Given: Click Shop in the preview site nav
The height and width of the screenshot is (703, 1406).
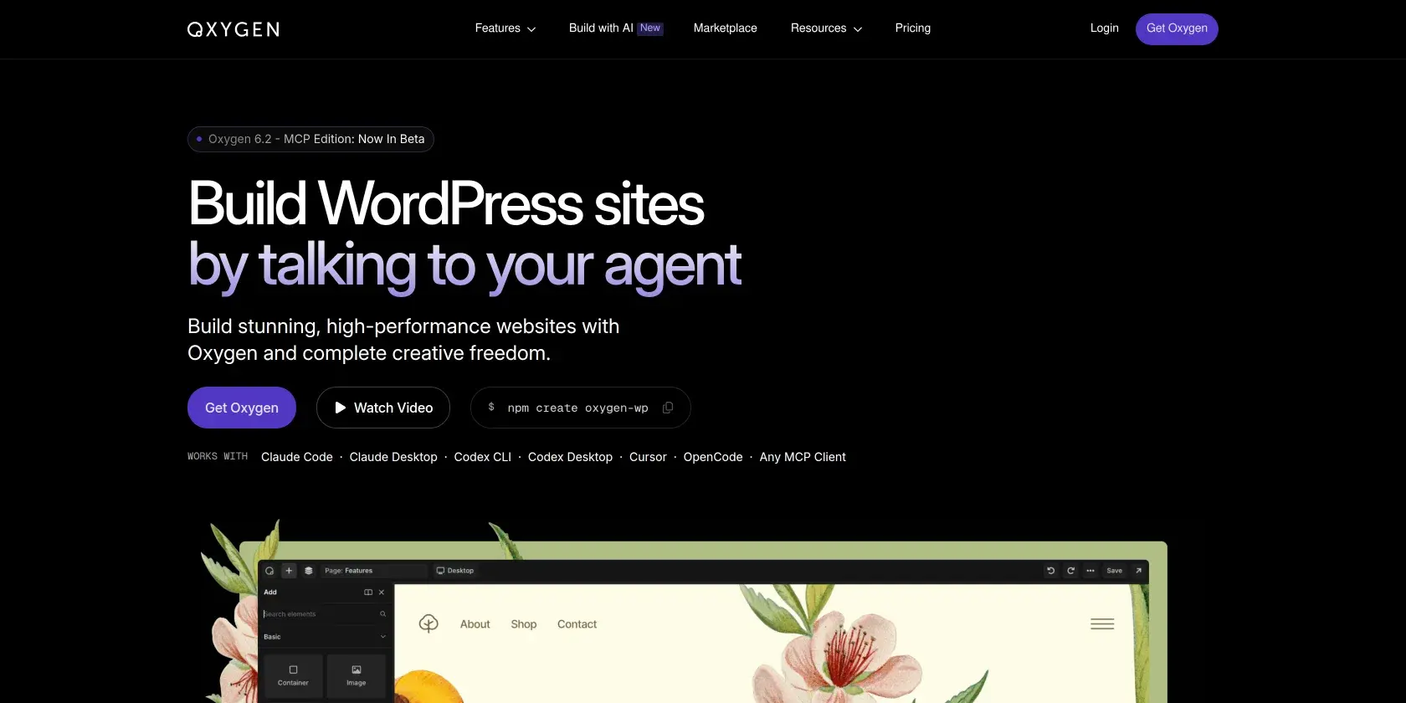Looking at the screenshot, I should (524, 624).
